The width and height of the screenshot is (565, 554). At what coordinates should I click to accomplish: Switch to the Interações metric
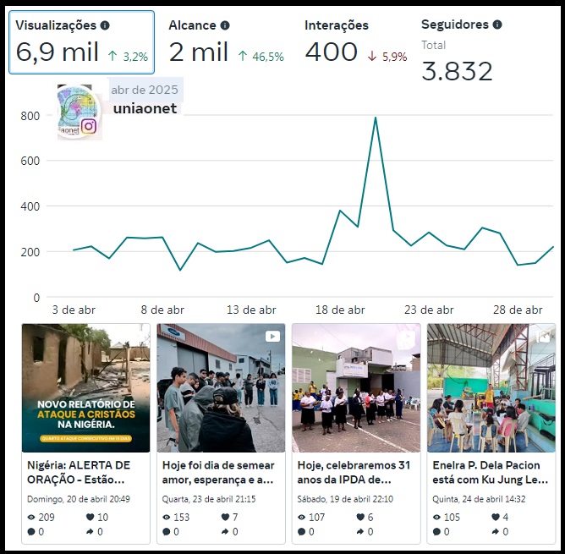(x=355, y=42)
